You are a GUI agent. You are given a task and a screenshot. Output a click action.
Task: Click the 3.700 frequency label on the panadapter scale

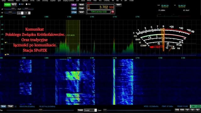(x=69, y=17)
